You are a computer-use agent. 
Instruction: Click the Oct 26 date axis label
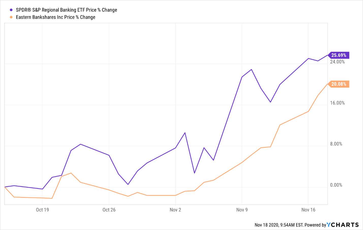(109, 210)
